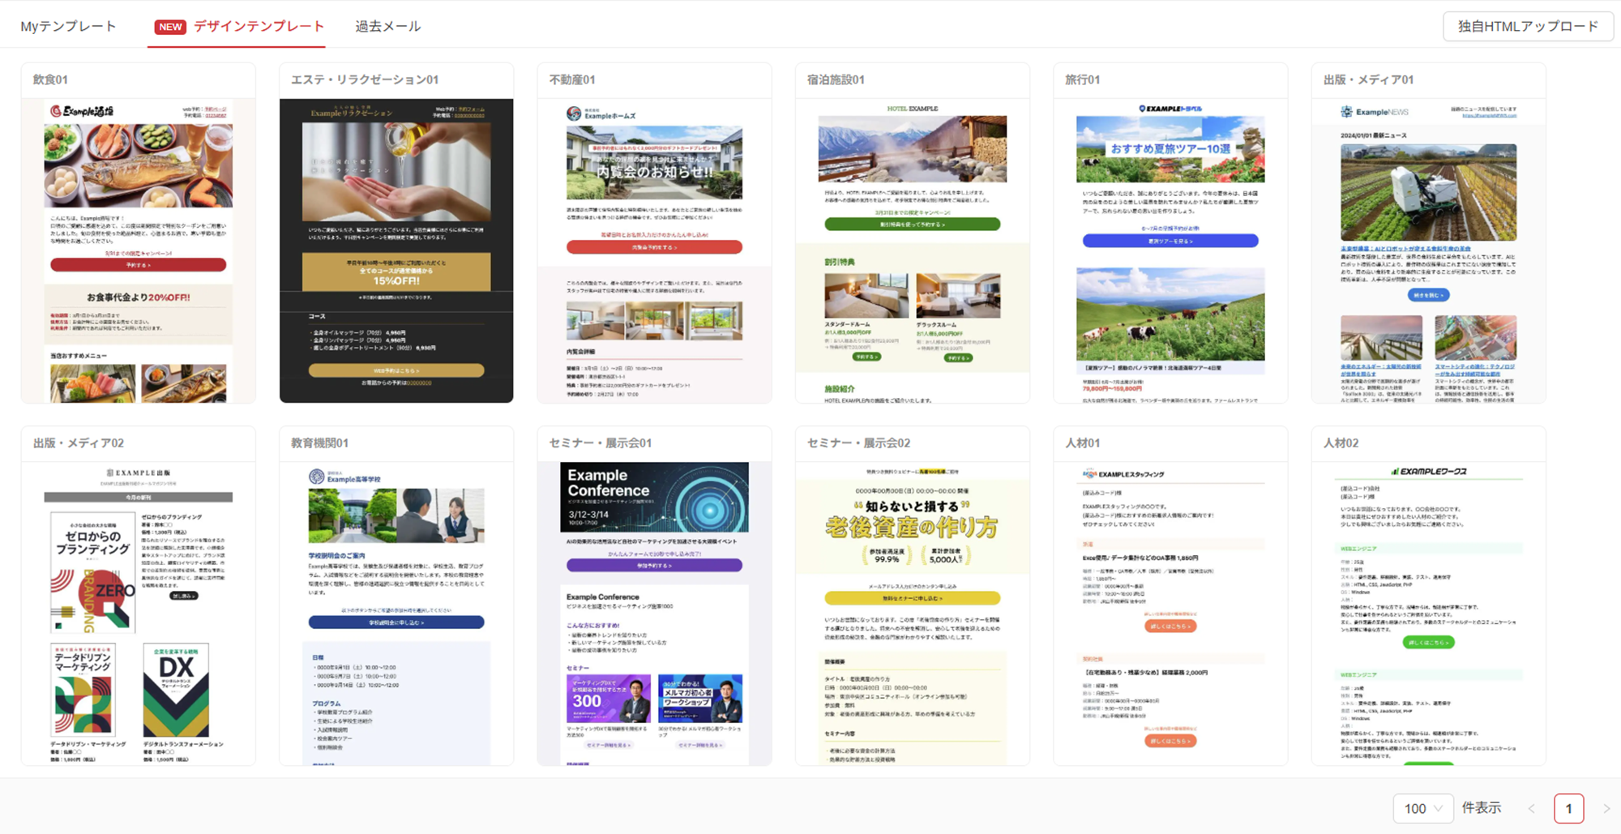Viewport: 1621px width, 834px height.
Task: Click the next page arrow
Action: coord(1606,808)
